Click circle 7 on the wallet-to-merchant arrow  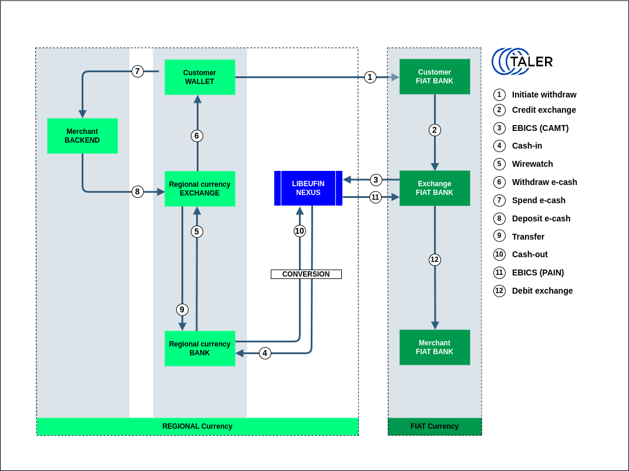click(x=137, y=71)
